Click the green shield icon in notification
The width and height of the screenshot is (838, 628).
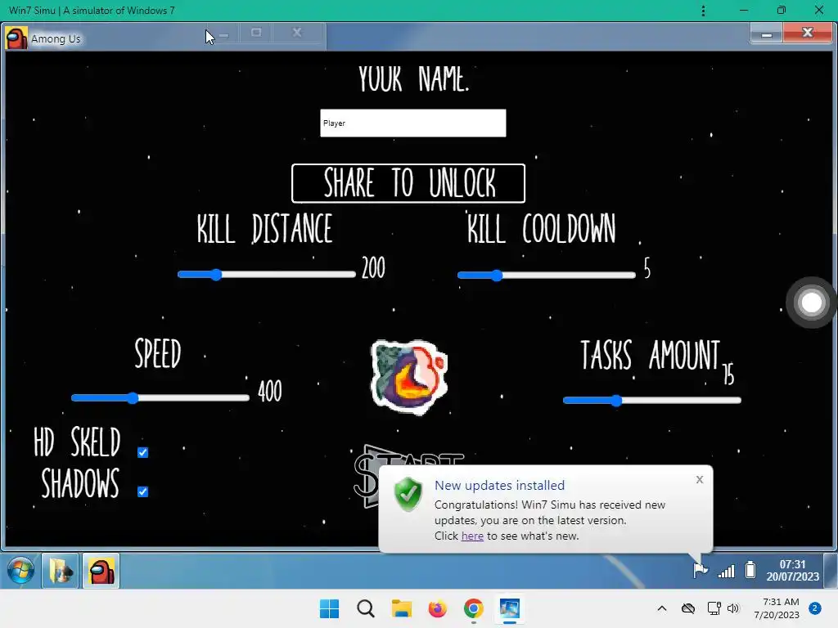408,494
